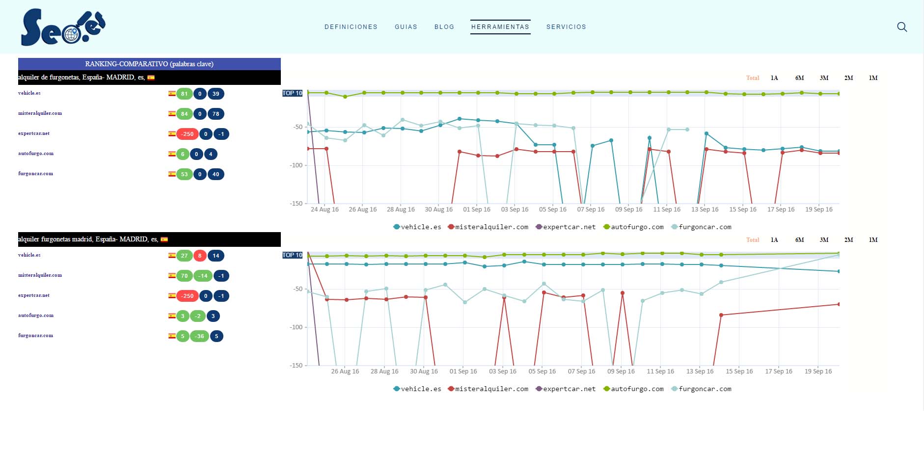Click the green 70 badge for misteralquiler.com
924x449 pixels.
tap(184, 276)
